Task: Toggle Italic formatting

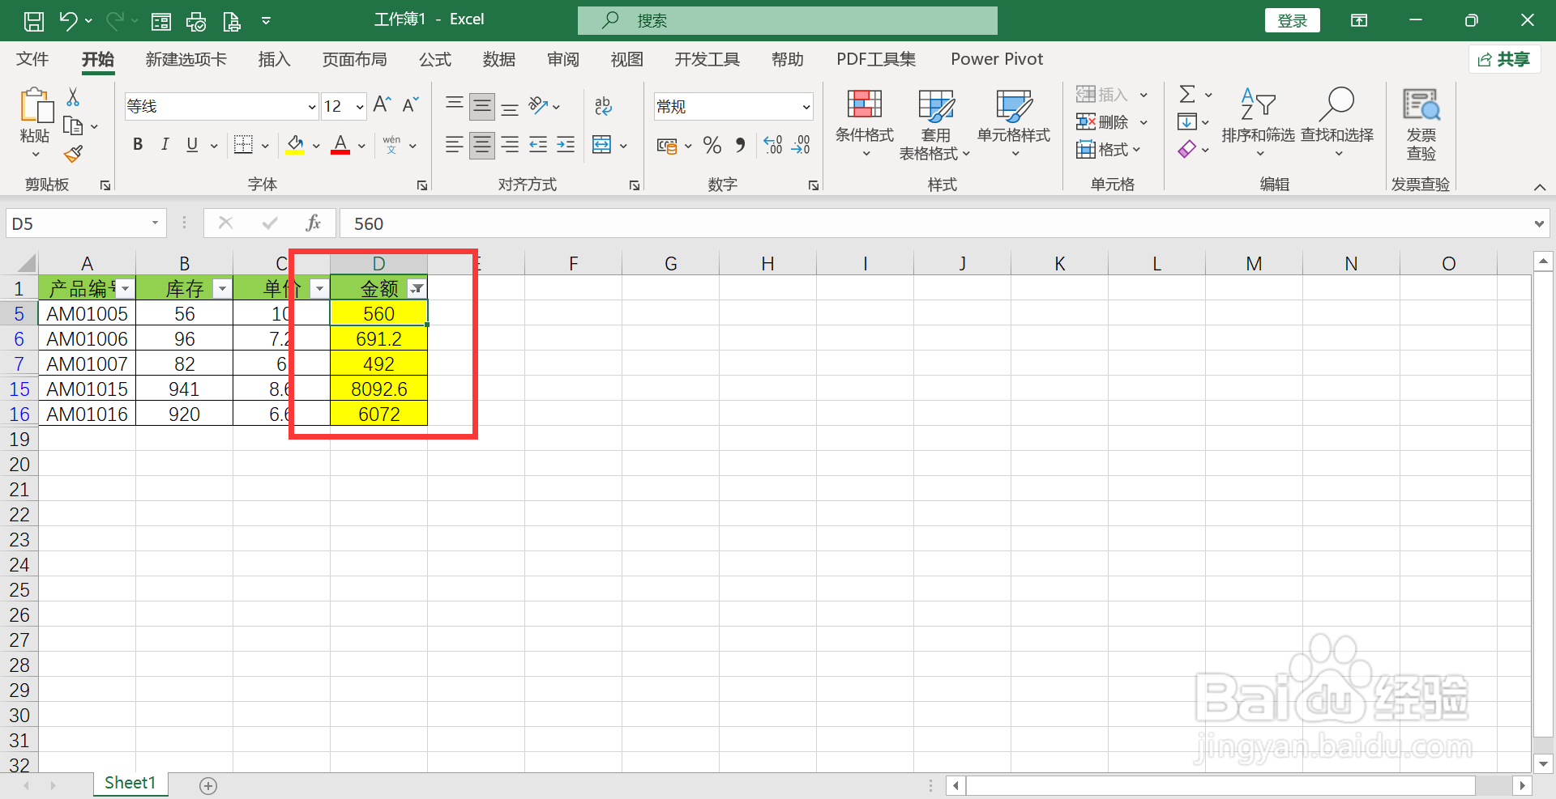Action: (x=165, y=145)
